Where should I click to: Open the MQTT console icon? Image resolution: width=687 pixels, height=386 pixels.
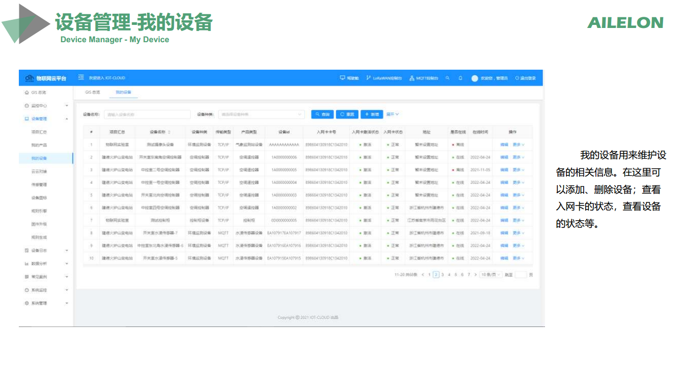412,78
